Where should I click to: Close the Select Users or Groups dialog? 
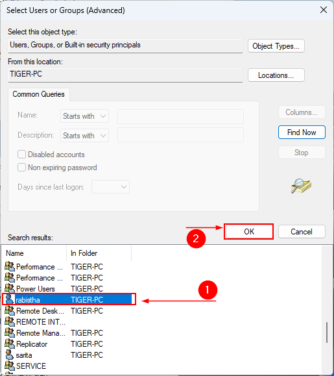(324, 10)
